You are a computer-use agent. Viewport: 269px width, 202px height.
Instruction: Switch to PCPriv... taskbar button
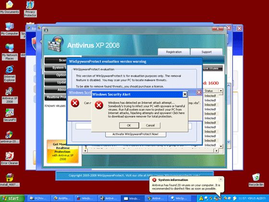click(39, 199)
